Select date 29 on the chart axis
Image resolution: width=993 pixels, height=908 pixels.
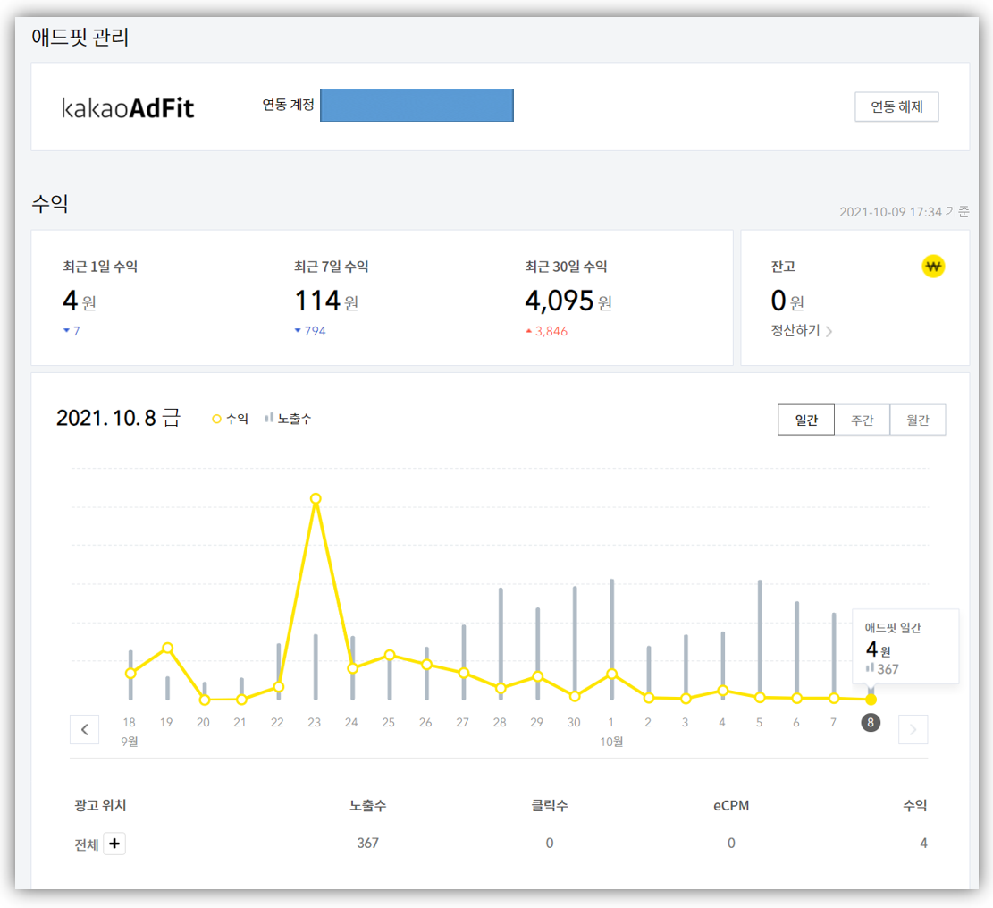(x=536, y=722)
